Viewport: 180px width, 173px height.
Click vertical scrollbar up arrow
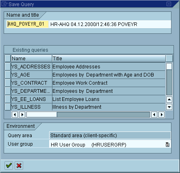point(169,99)
